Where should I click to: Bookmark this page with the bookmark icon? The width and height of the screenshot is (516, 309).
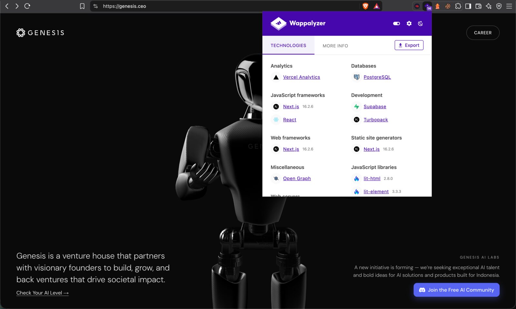(82, 6)
